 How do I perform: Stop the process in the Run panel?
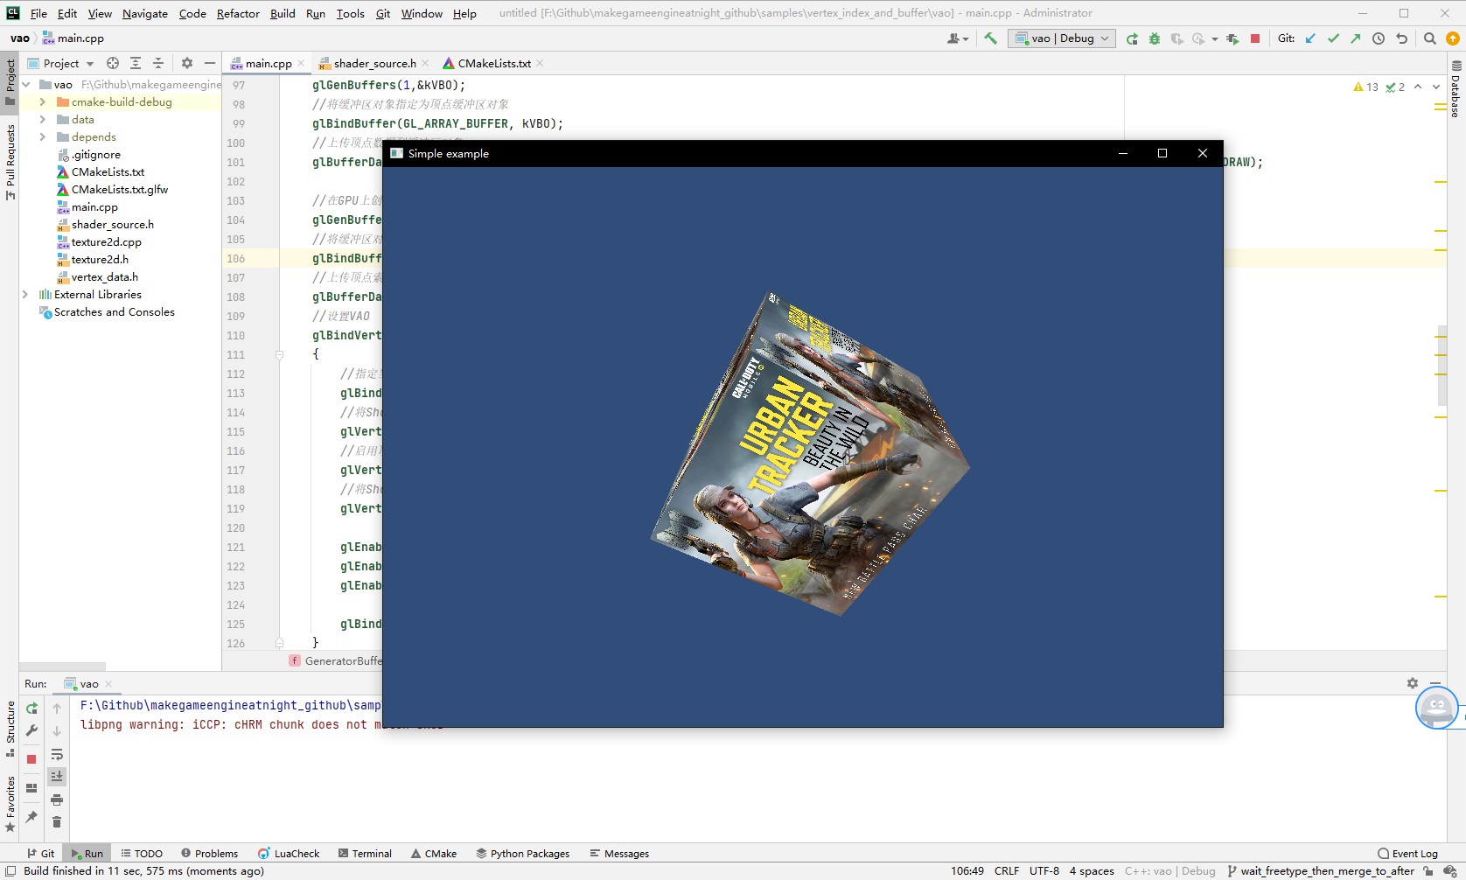(31, 759)
